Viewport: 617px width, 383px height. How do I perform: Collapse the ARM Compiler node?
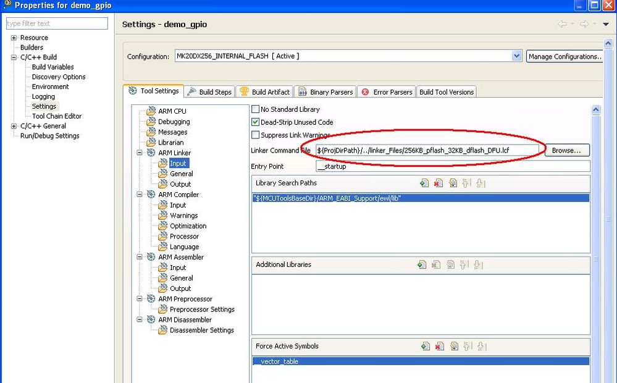coord(140,194)
